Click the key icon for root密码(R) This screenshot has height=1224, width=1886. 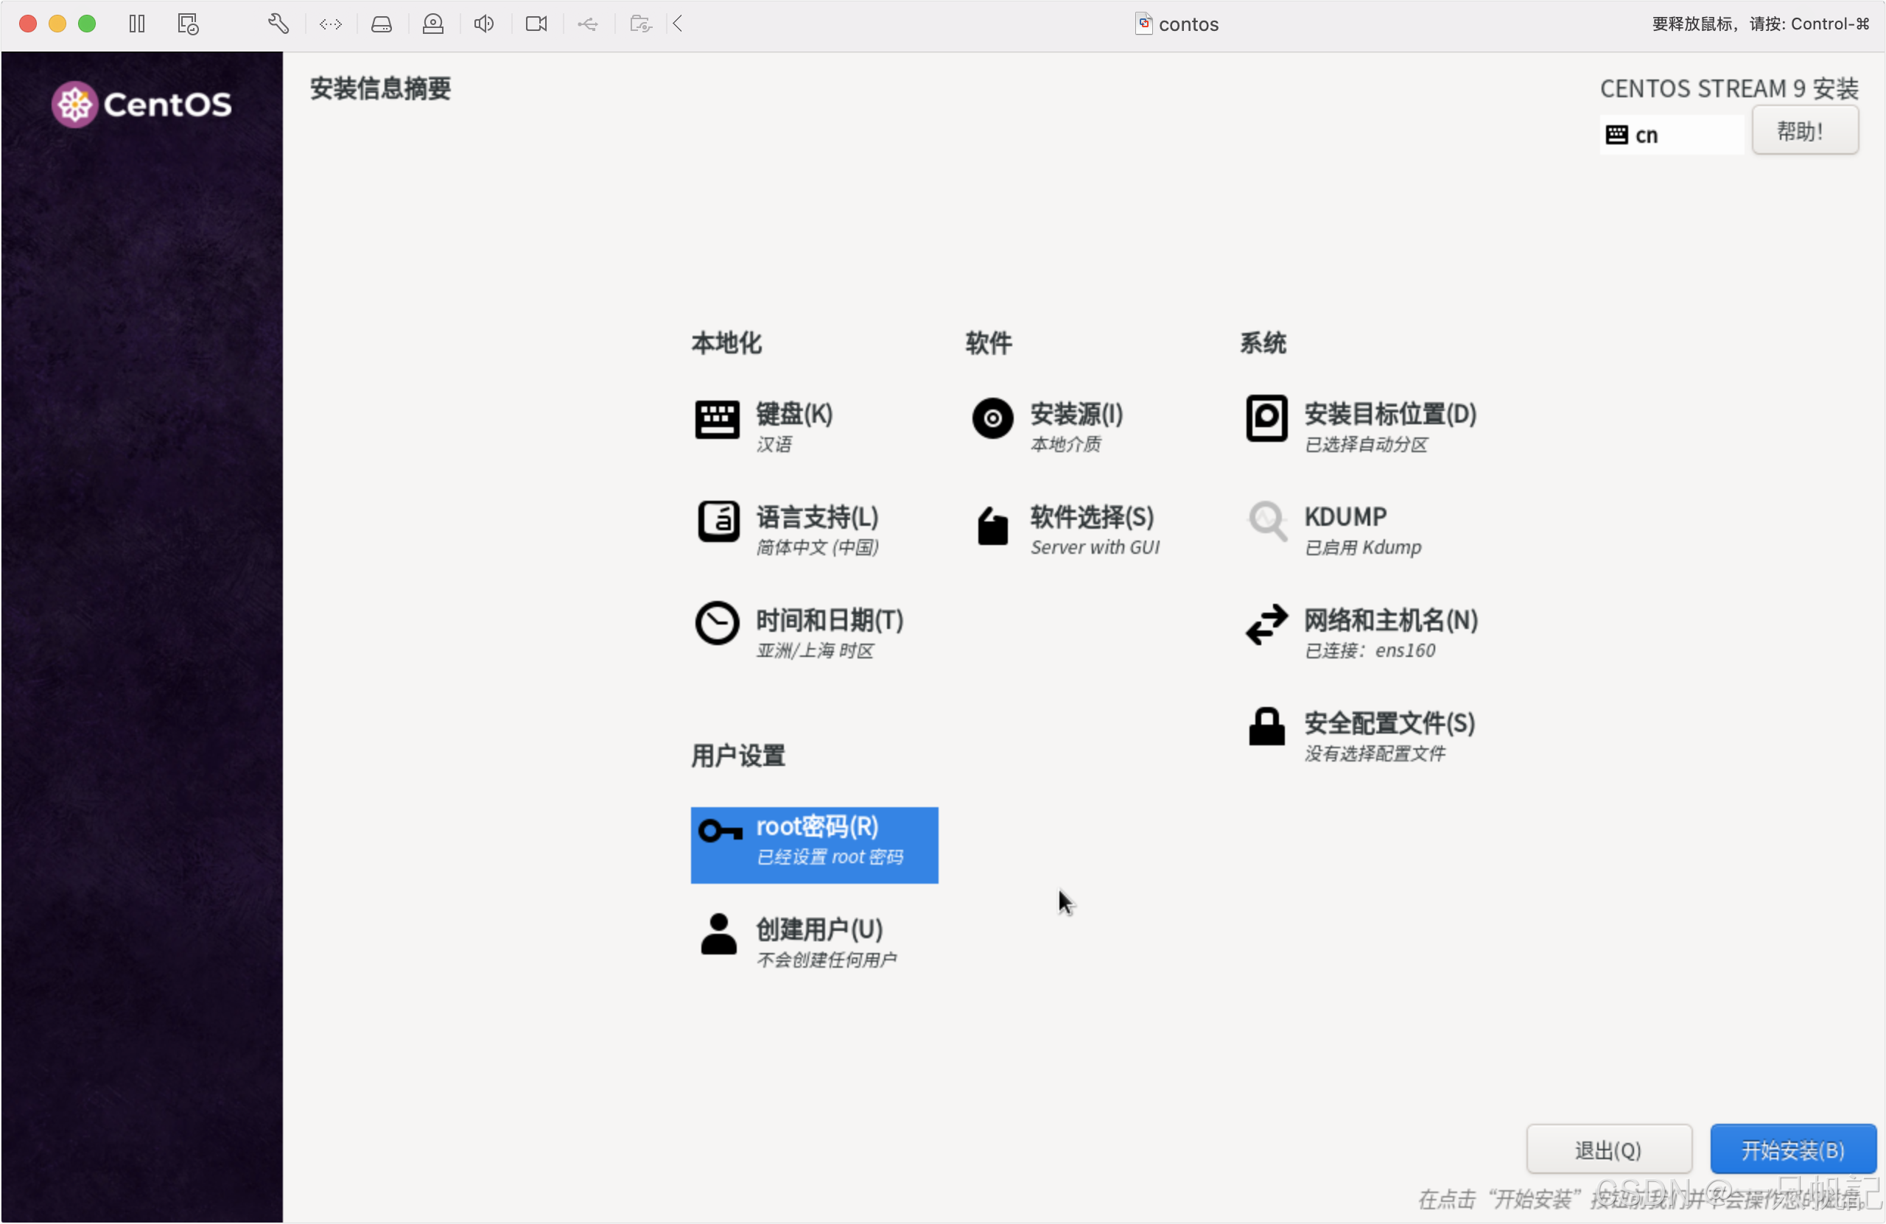721,831
